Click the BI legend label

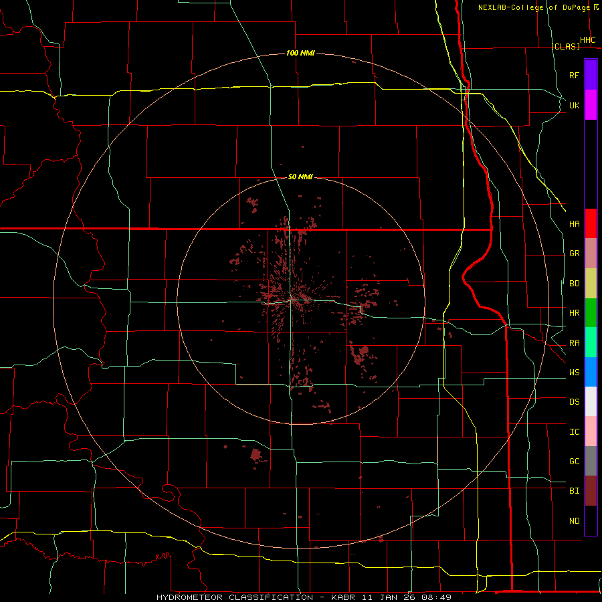click(575, 491)
